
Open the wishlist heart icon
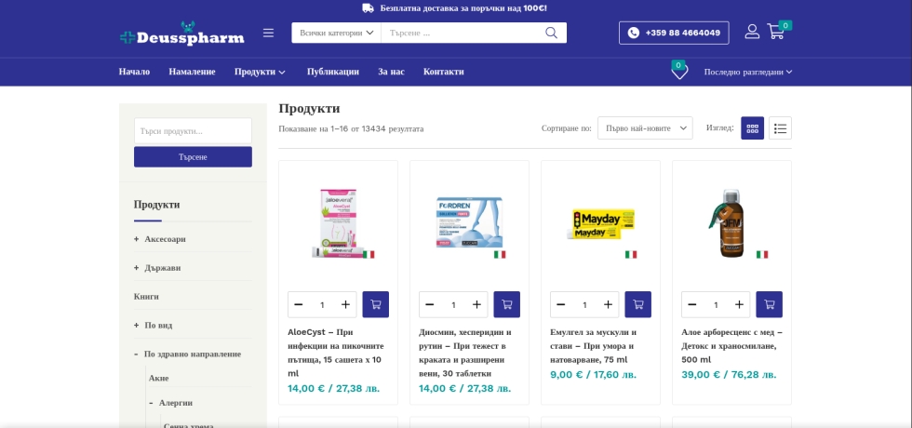coord(679,73)
